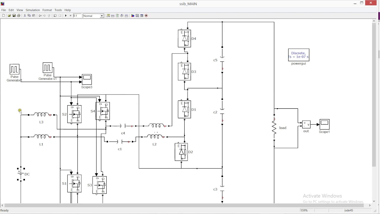Click the Debug toolbar icon
The height and width of the screenshot is (214, 380).
146,15
